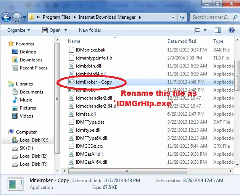Click the file list vertical scroll down arrow
Viewport: 240px width, 195px height.
tap(237, 165)
